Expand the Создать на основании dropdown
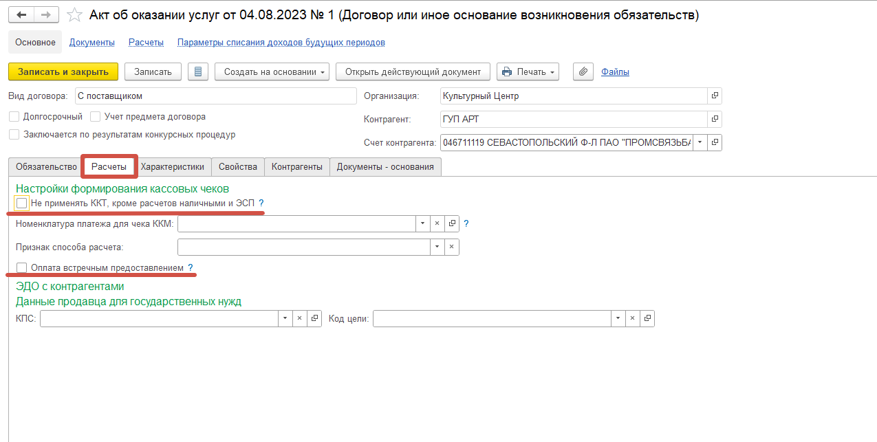 272,71
